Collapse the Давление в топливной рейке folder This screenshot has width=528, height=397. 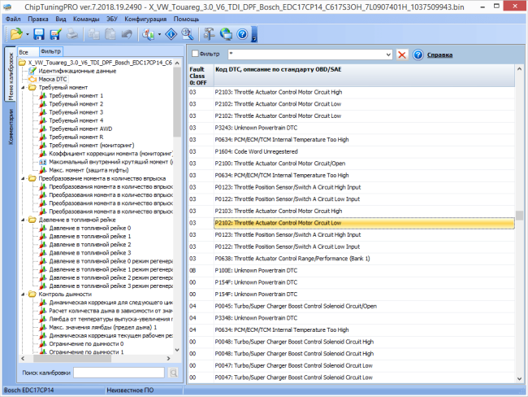tap(23, 220)
